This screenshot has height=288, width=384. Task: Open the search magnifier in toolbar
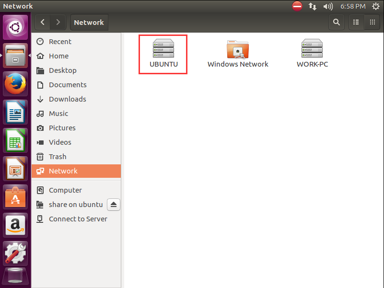[337, 23]
